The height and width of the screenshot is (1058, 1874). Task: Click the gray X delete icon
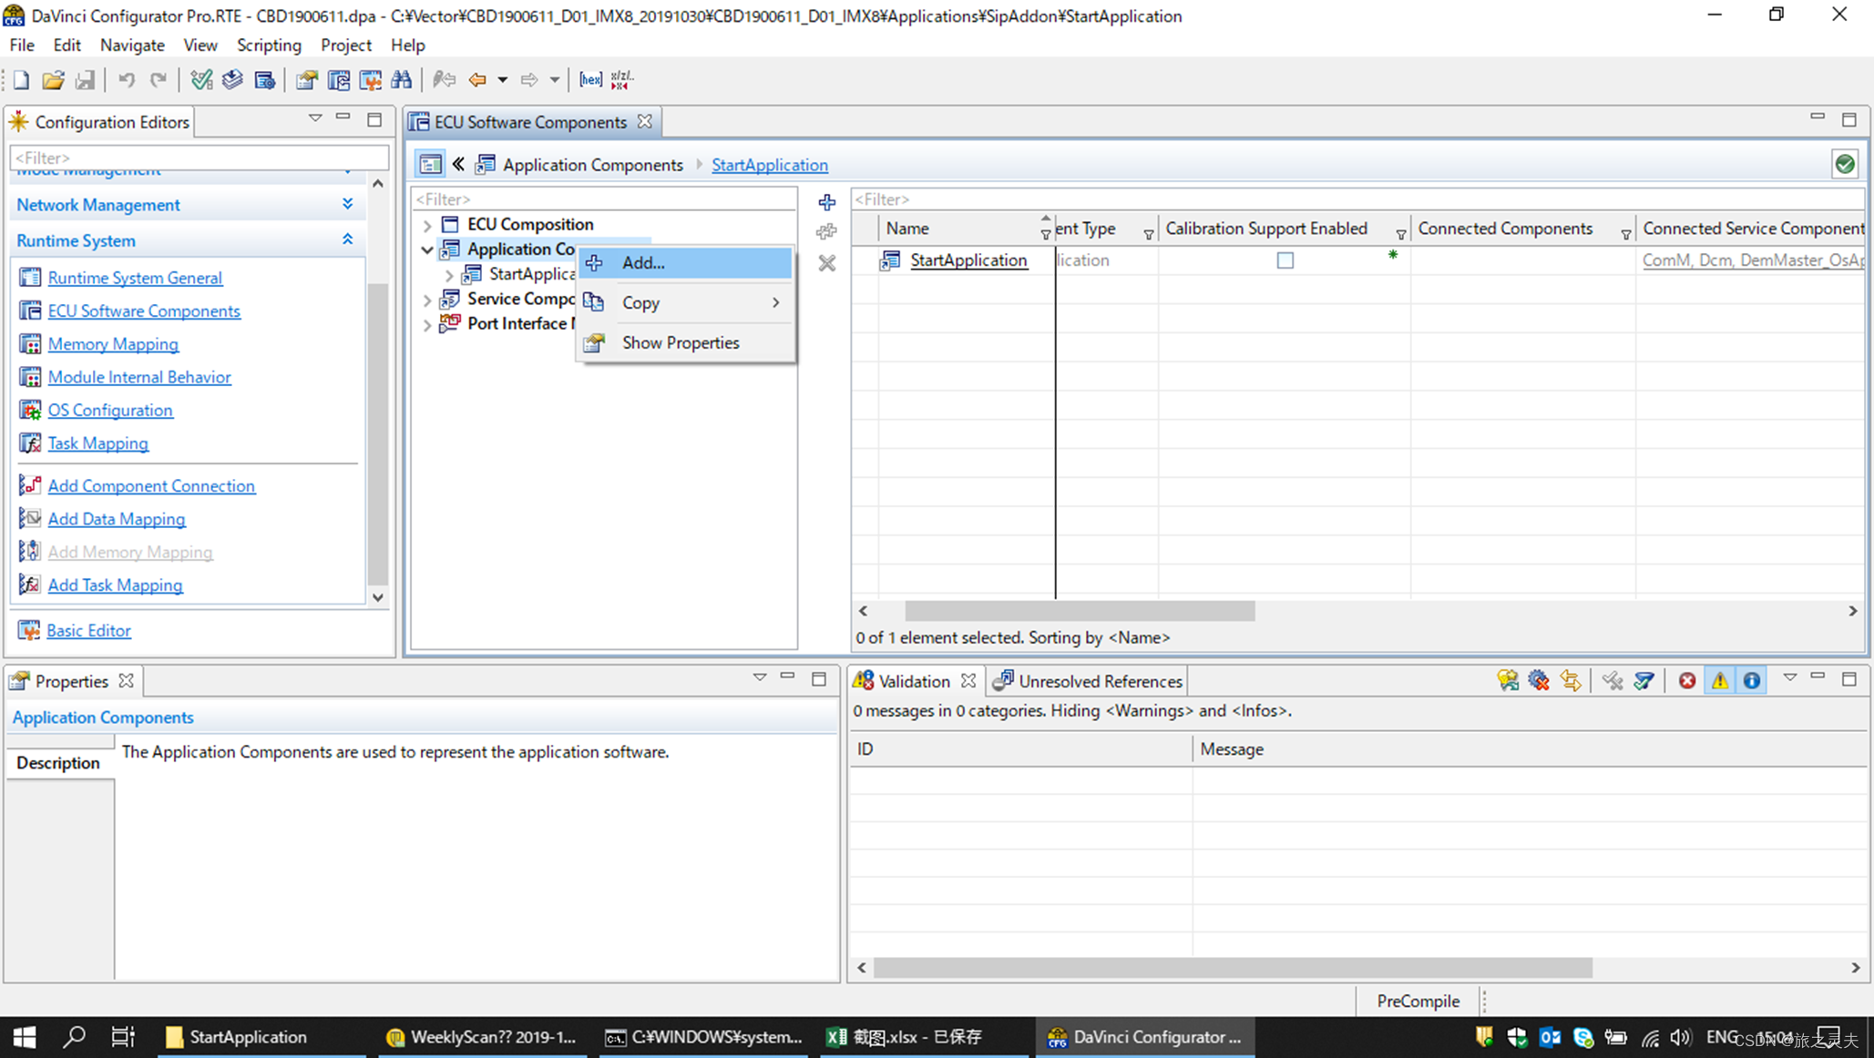tap(827, 263)
